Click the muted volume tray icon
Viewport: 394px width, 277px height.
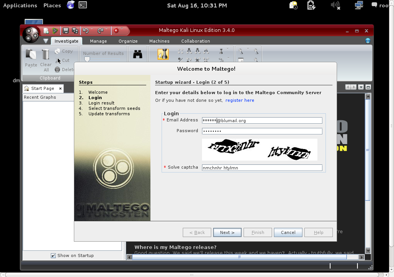(x=335, y=5)
